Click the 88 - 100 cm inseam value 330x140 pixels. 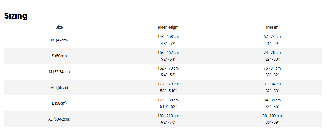point(272,116)
